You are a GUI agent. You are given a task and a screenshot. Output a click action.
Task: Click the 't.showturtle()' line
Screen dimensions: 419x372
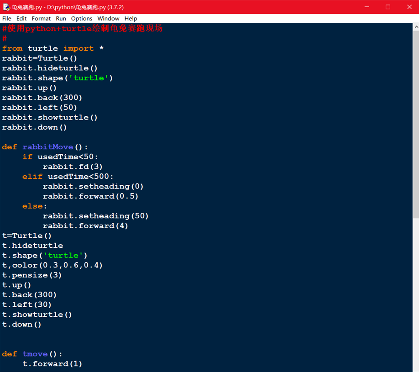(x=37, y=314)
